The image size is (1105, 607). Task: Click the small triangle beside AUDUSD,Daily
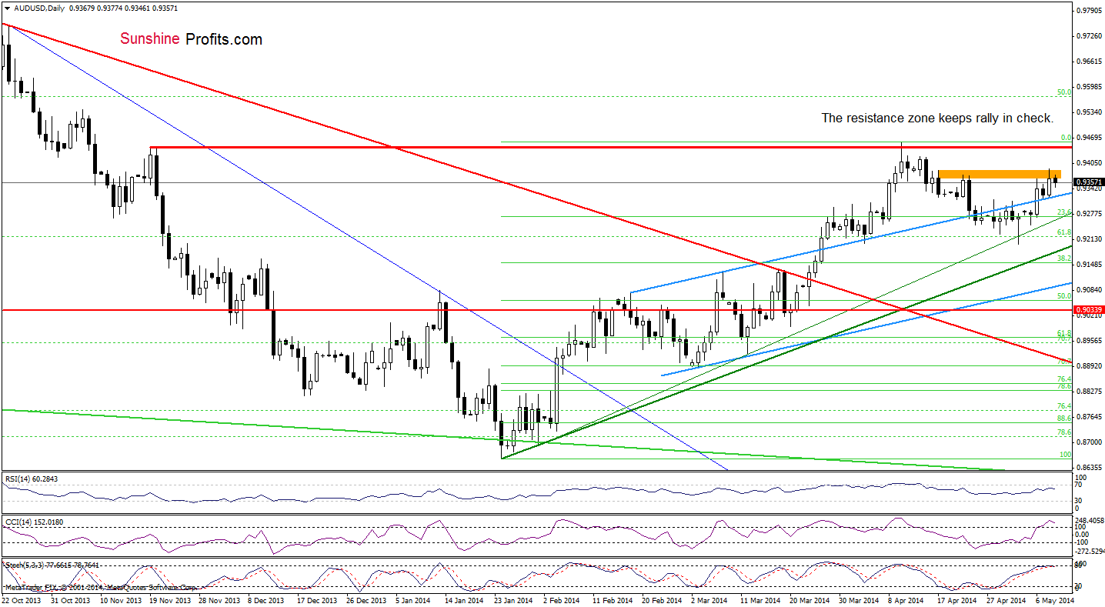[6, 8]
